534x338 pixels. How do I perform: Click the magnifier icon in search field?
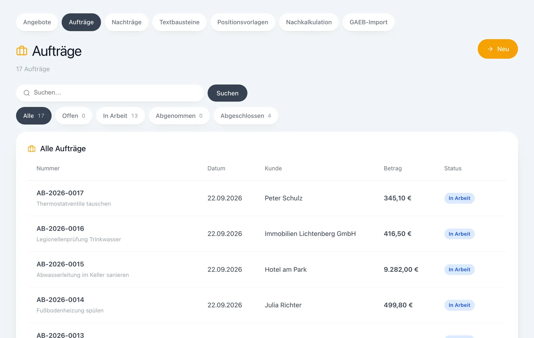[27, 93]
